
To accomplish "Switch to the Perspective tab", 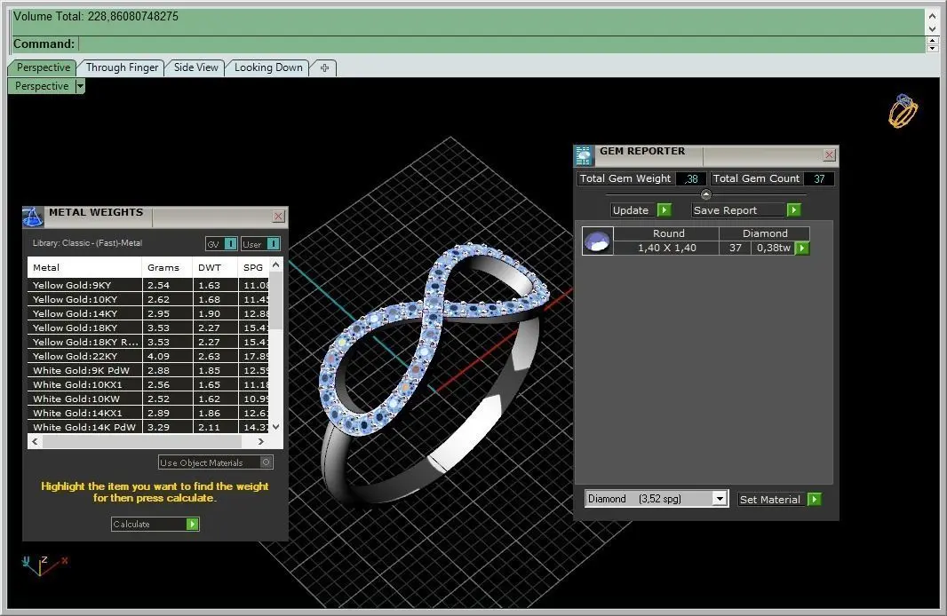I will coord(43,67).
